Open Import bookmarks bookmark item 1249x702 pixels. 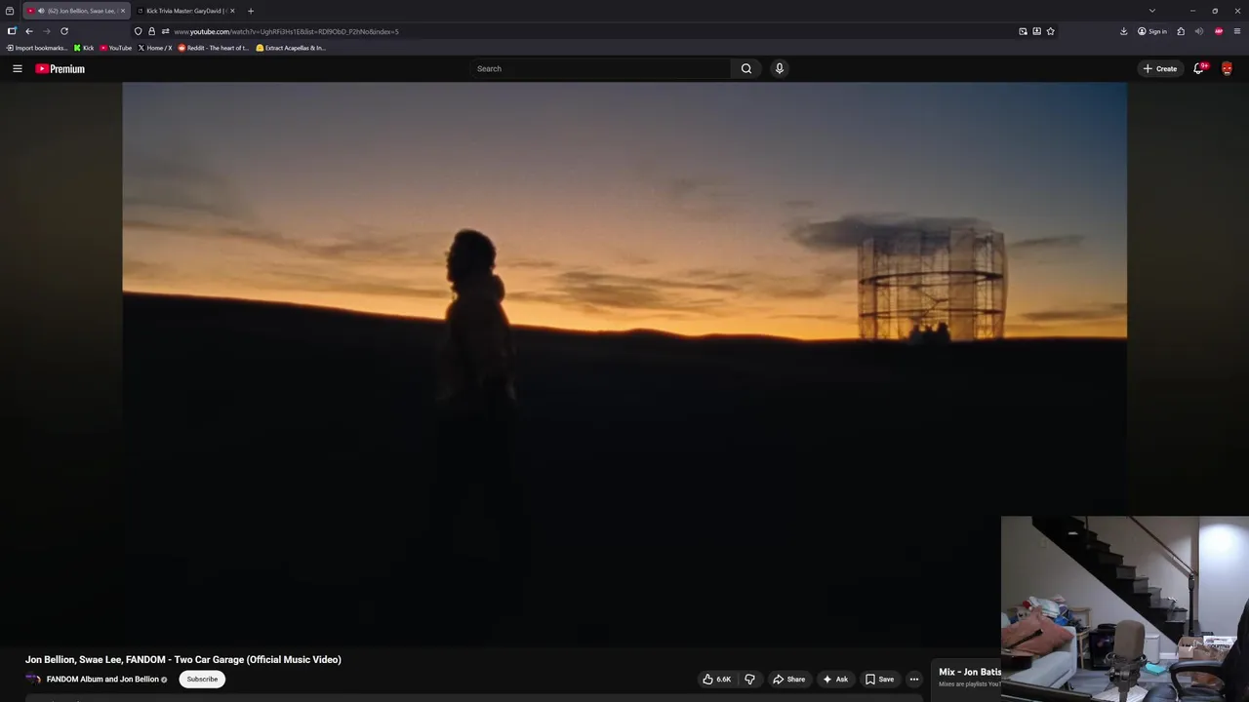pos(37,48)
